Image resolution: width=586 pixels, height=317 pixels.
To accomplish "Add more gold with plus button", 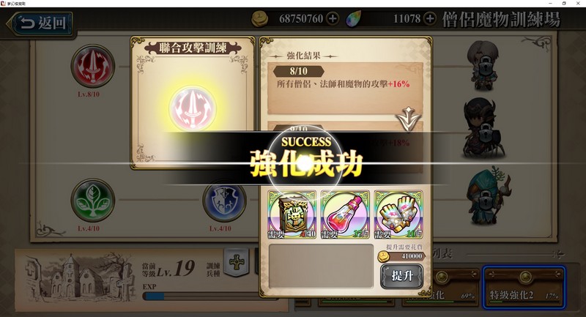I will pyautogui.click(x=333, y=18).
